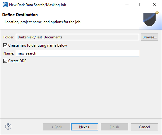The image size is (162, 135).
Task: Click the Folder field showing Darkshield/Test_Documents
Action: [x=77, y=37]
